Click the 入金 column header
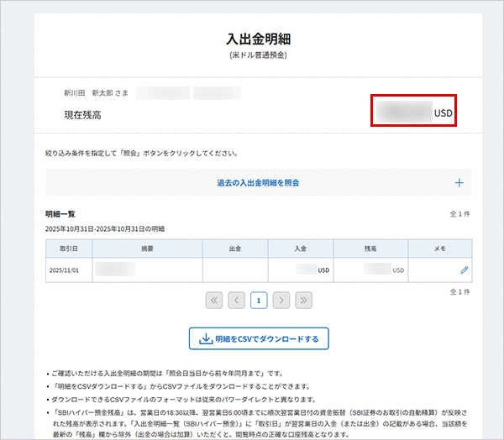 click(x=301, y=249)
